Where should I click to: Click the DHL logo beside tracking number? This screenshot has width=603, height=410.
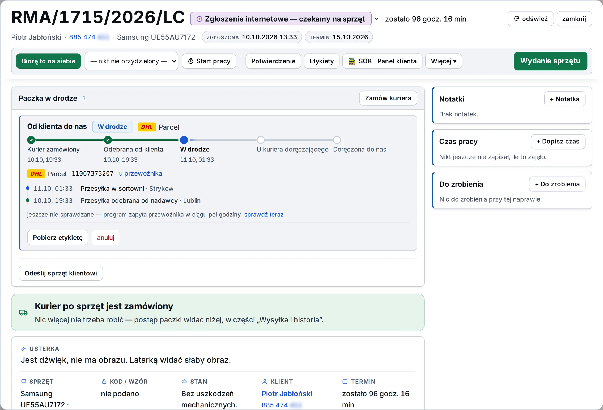[36, 174]
